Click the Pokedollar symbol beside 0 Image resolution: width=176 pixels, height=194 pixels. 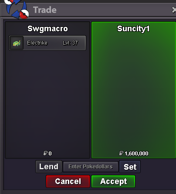coord(45,153)
